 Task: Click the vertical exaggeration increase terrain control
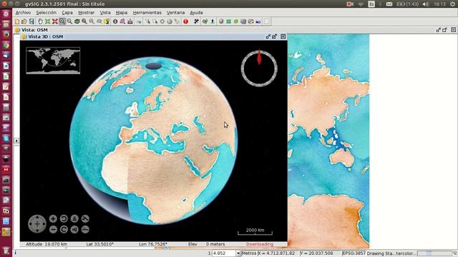(x=85, y=218)
